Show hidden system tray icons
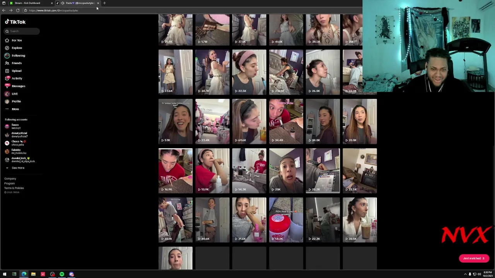495x278 pixels. [465, 274]
